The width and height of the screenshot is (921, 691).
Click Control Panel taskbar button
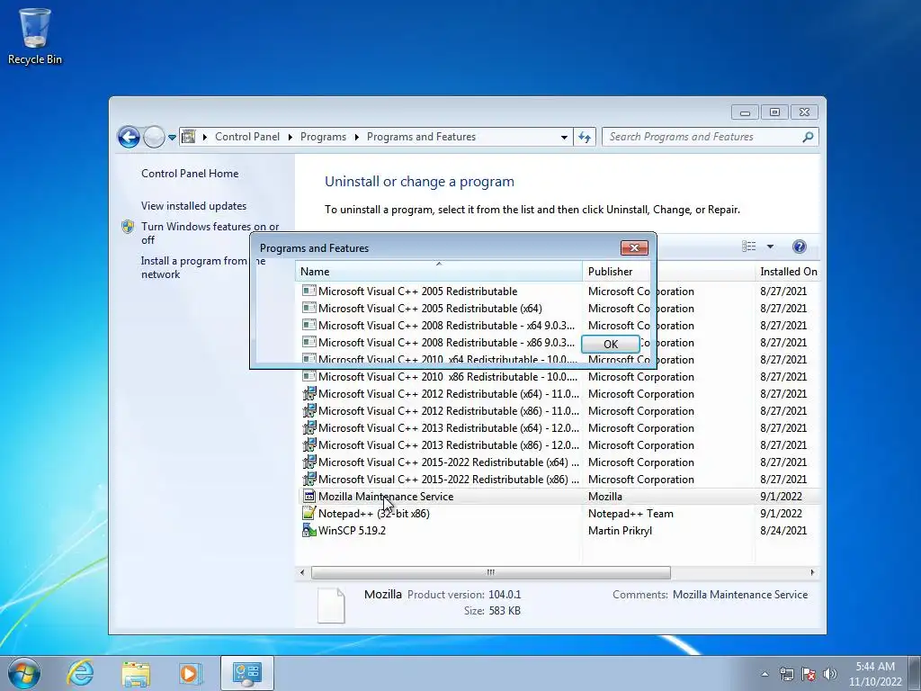[x=246, y=673]
